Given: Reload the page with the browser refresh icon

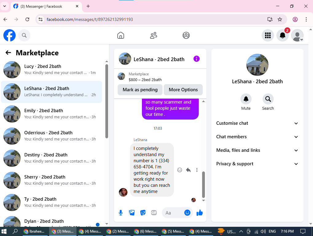Looking at the screenshot, I should point(27,19).
